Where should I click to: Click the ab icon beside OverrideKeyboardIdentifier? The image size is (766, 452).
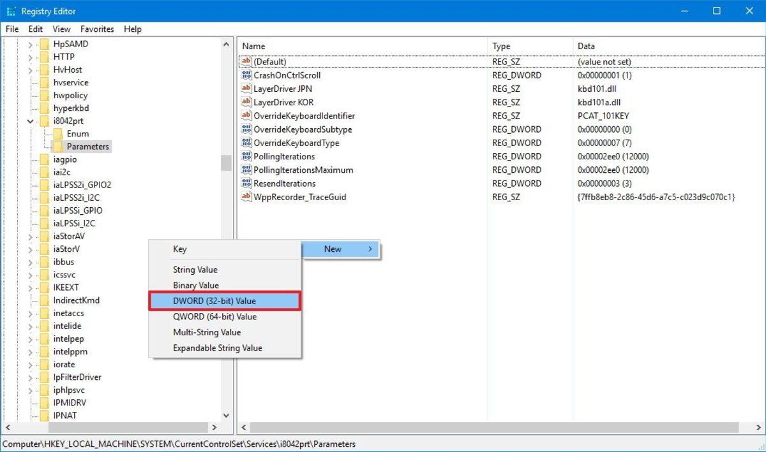coord(246,115)
